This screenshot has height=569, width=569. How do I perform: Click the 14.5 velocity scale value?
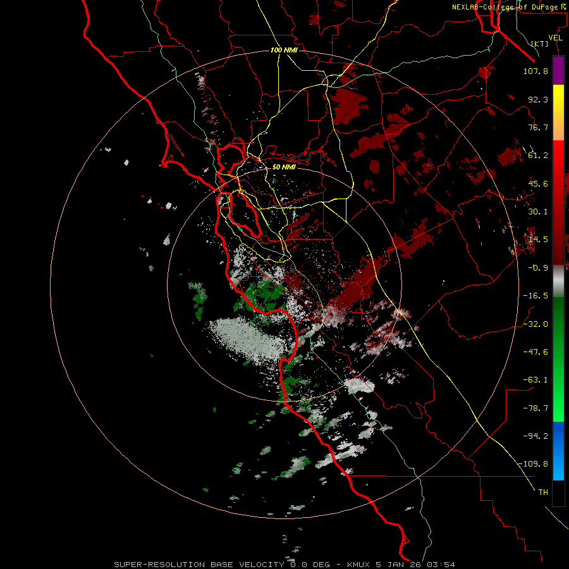point(538,240)
